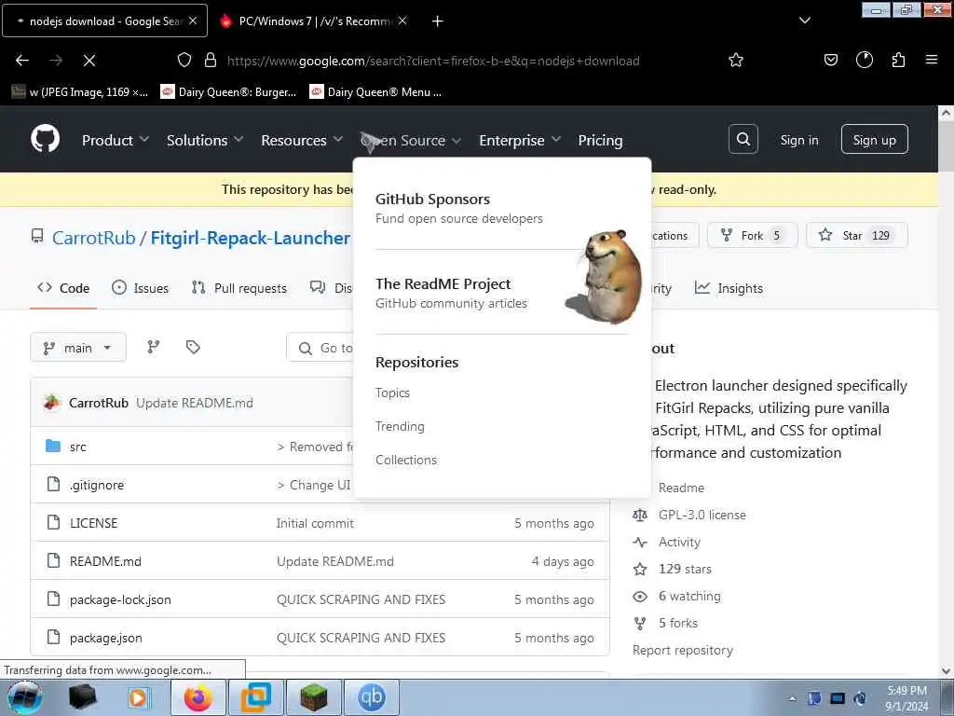This screenshot has height=716, width=954.
Task: Open the Report repository link
Action: 683,650
